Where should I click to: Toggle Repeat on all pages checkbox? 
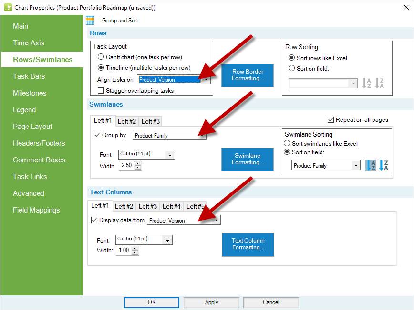331,120
